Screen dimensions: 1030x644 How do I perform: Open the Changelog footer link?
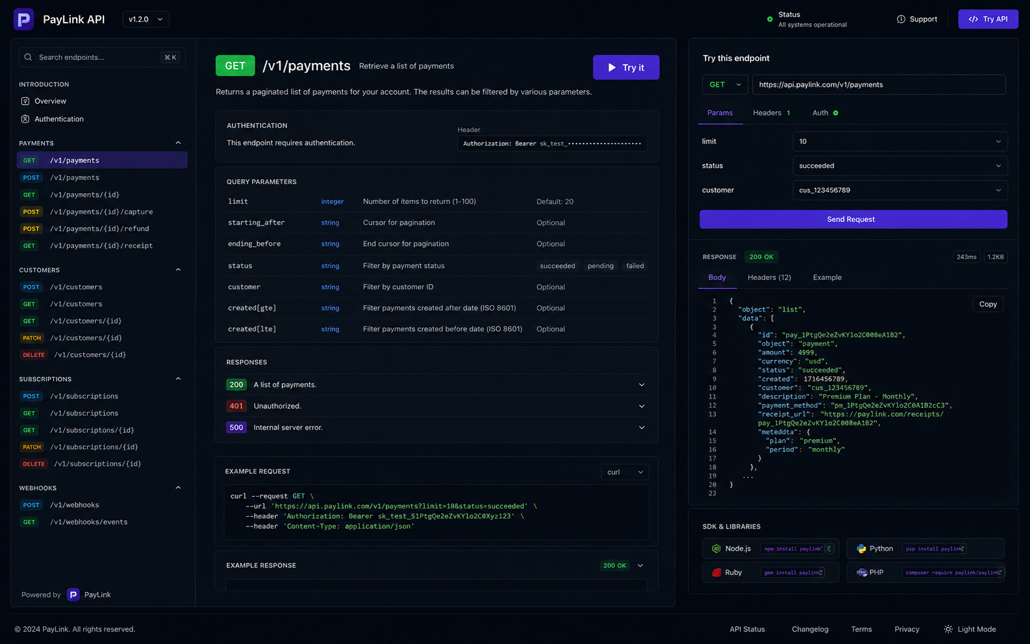coord(810,629)
